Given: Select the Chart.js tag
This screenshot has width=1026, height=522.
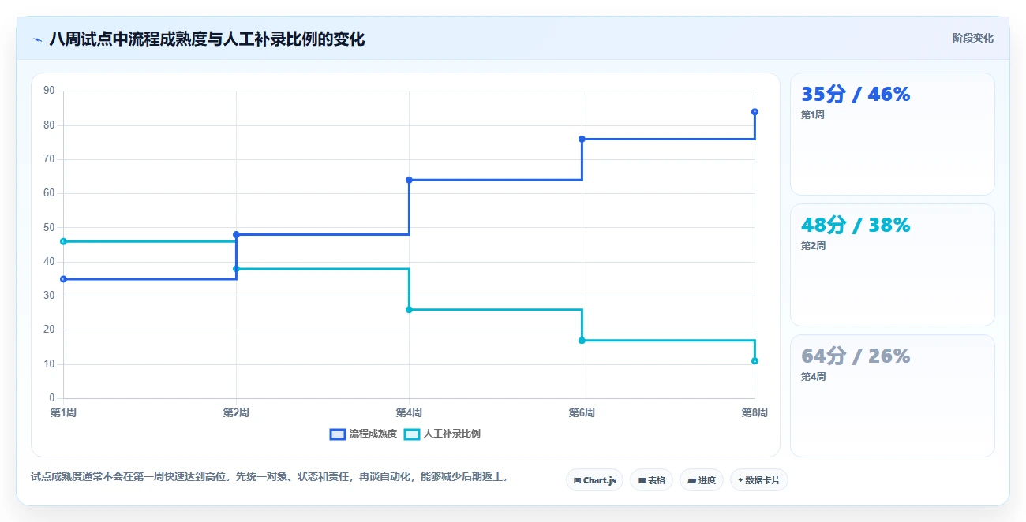Looking at the screenshot, I should point(594,479).
